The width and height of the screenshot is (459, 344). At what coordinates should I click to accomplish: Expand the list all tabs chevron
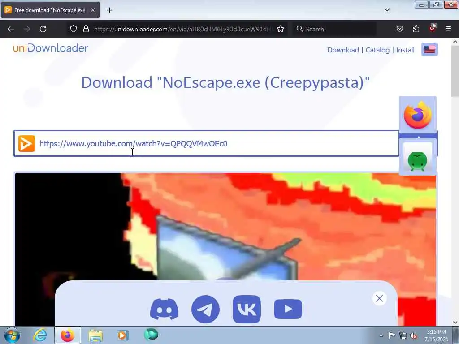tap(387, 10)
